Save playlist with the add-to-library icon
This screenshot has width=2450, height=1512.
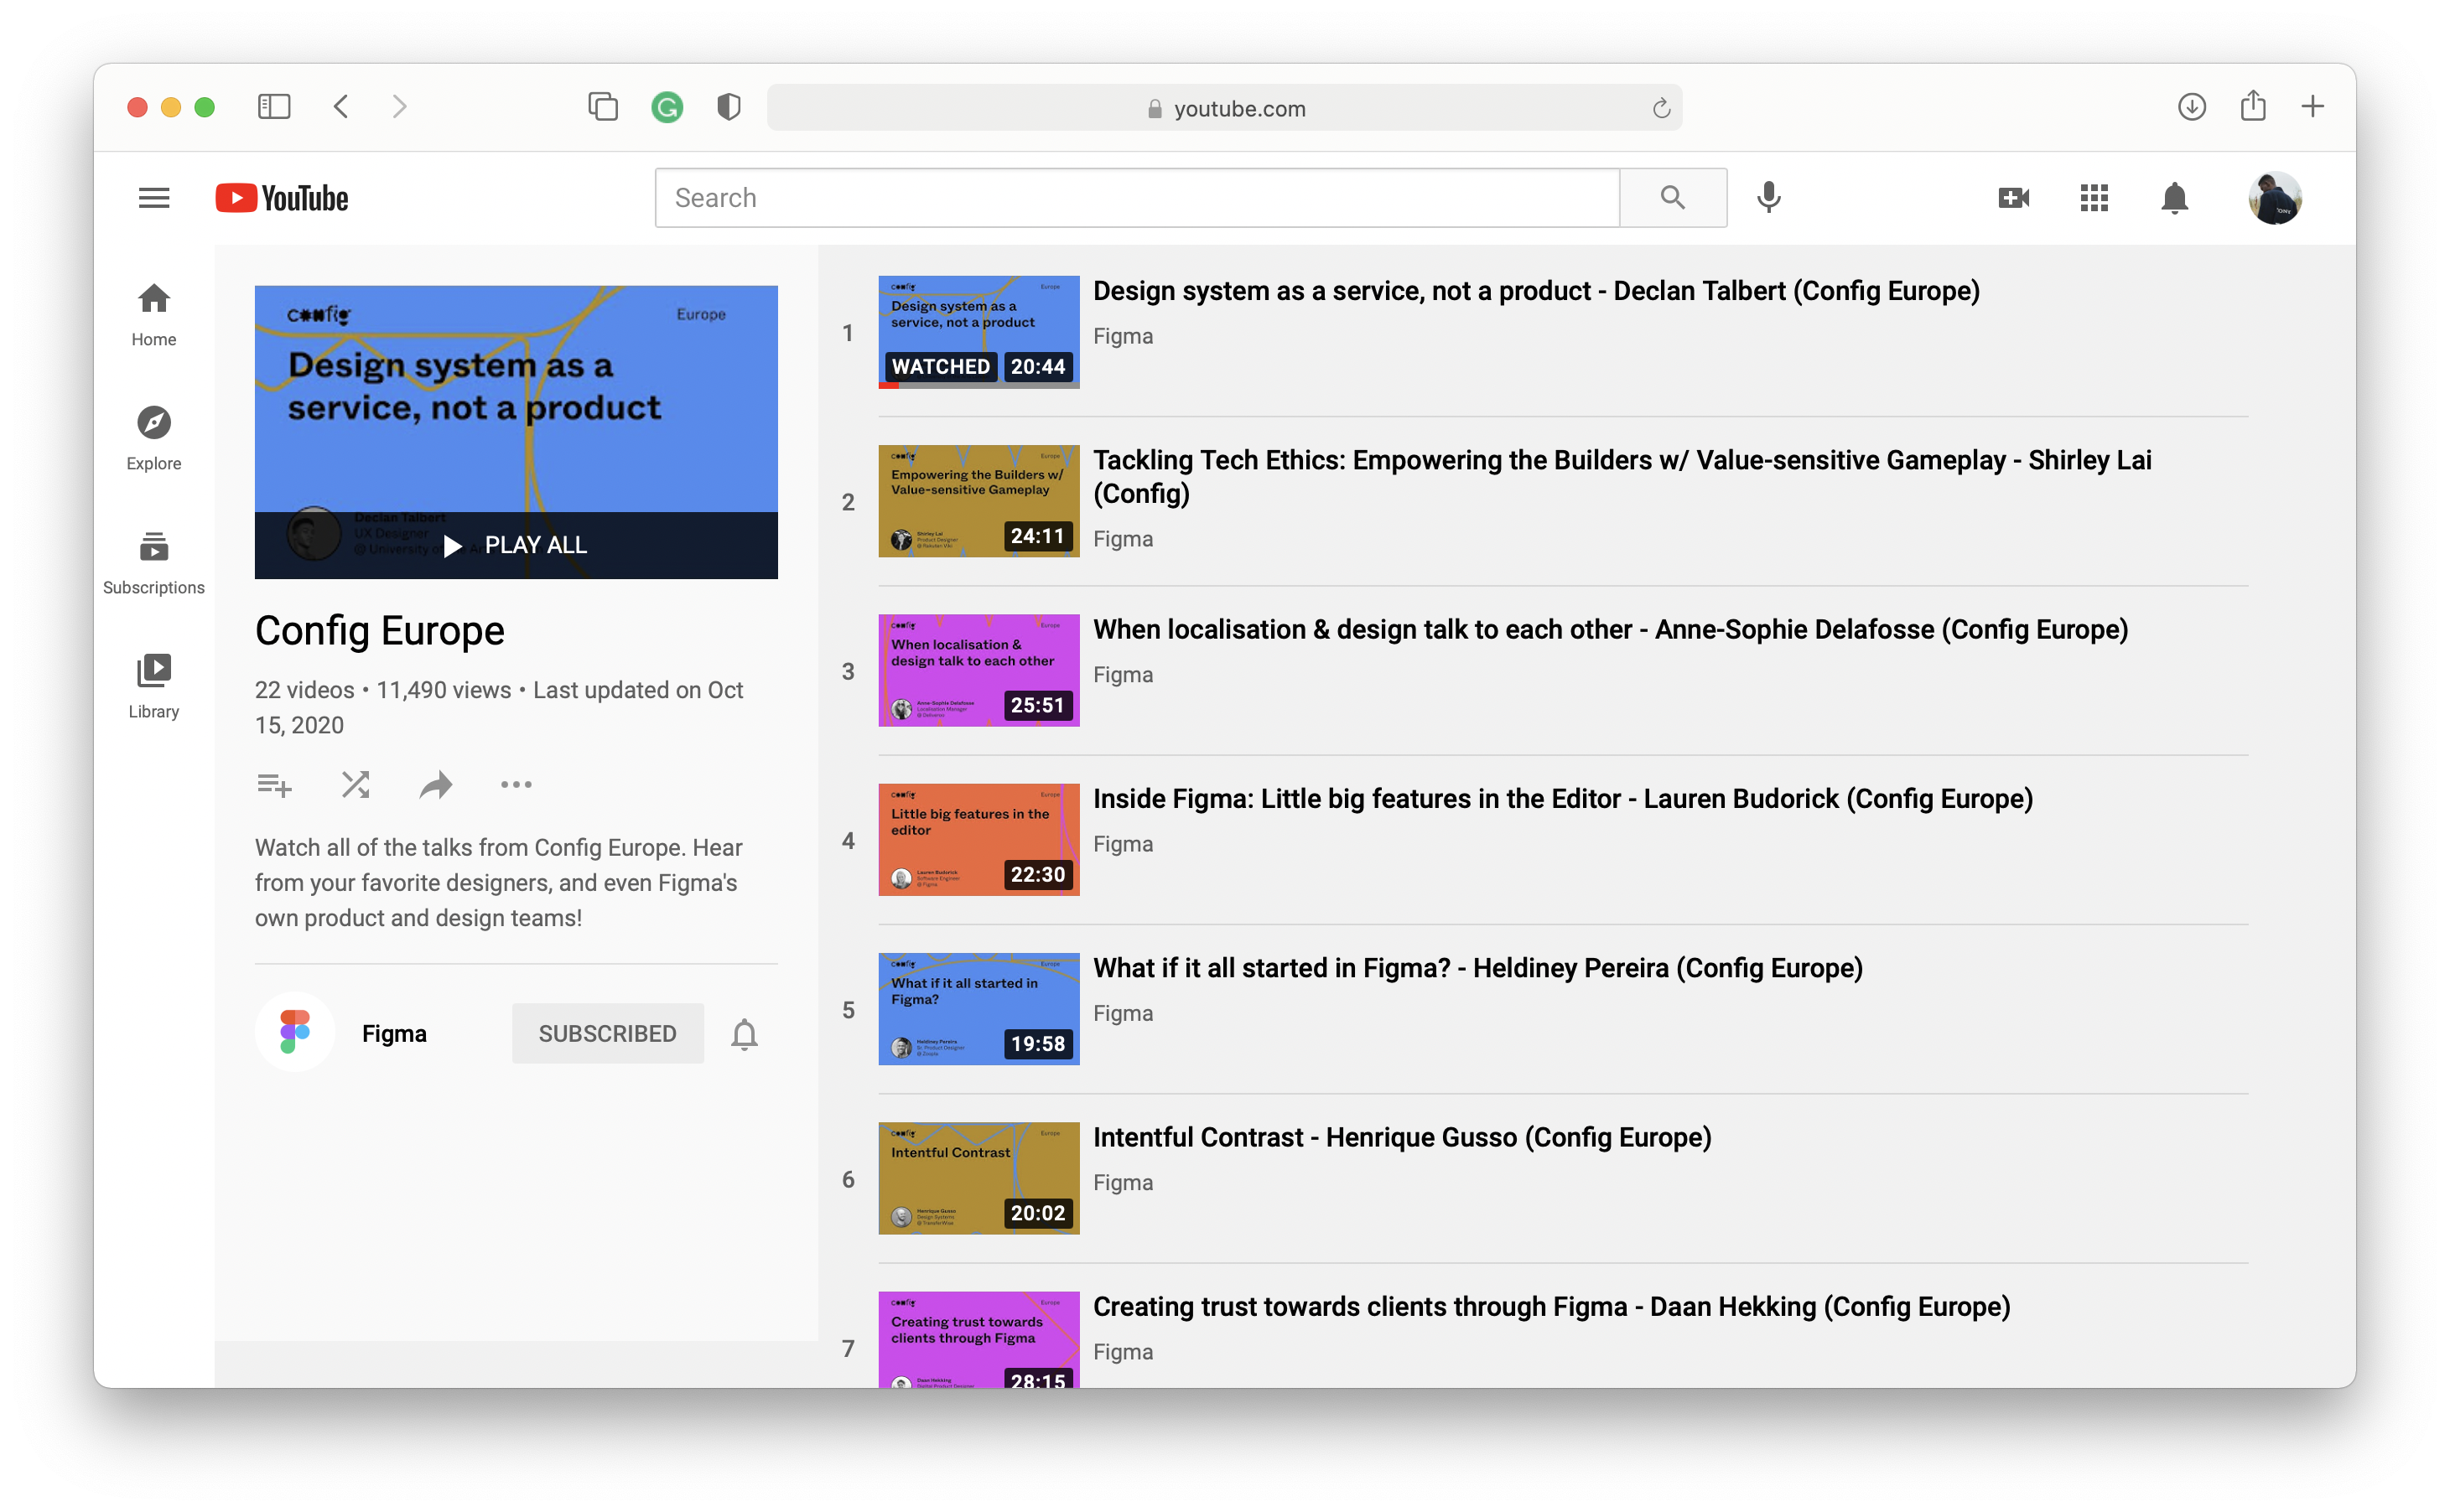[x=274, y=785]
